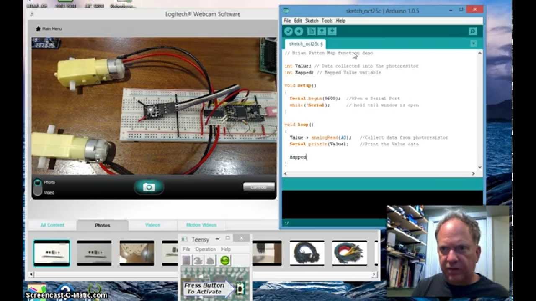536x301 pixels.
Task: Open the Arduino tab options dropdown
Action: pyautogui.click(x=474, y=43)
